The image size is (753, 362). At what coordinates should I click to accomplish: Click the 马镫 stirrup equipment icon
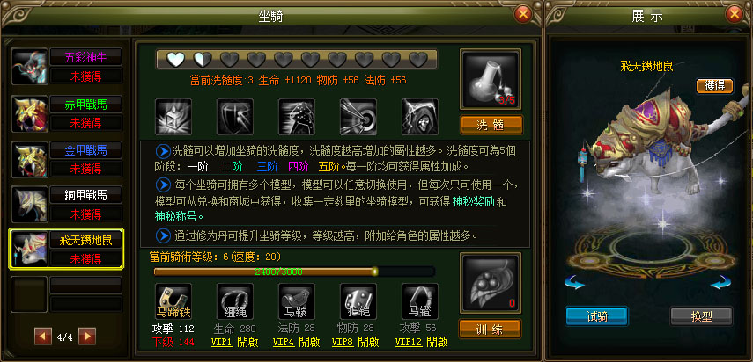pyautogui.click(x=420, y=301)
